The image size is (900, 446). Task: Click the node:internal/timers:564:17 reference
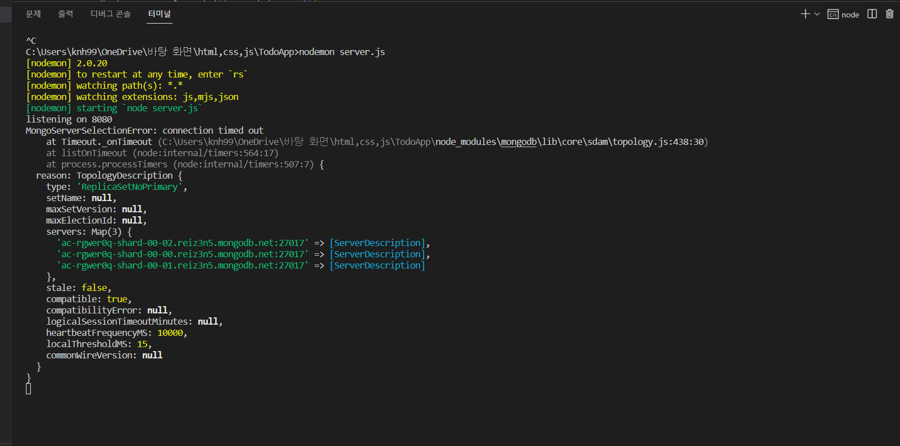pyautogui.click(x=205, y=153)
